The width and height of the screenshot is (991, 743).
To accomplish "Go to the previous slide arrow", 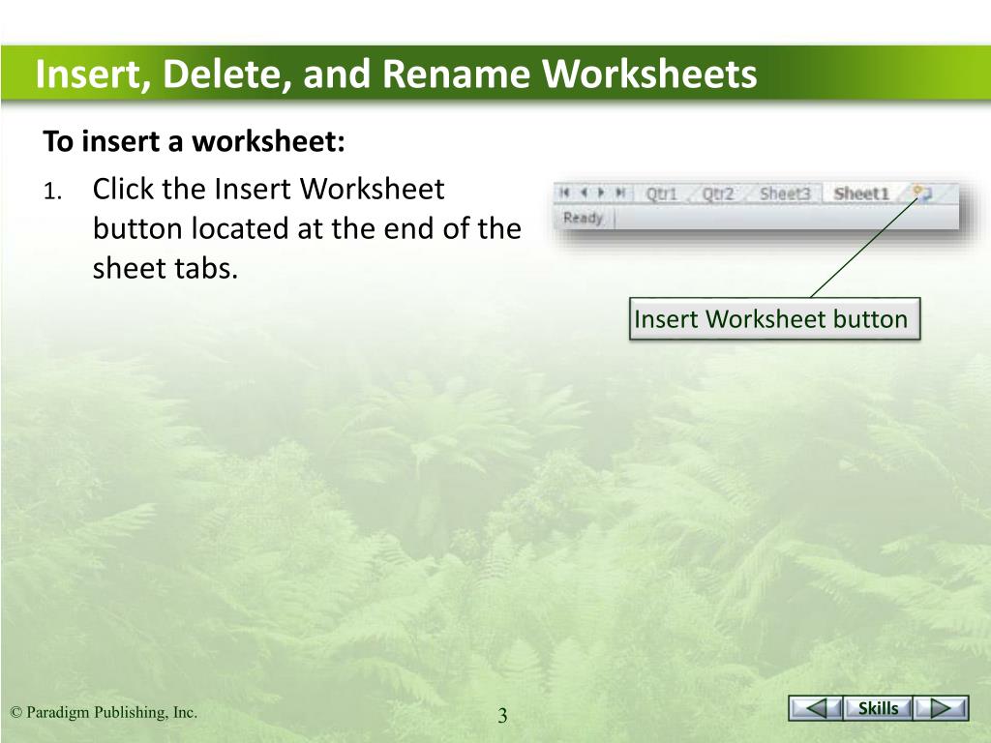I will 815,708.
